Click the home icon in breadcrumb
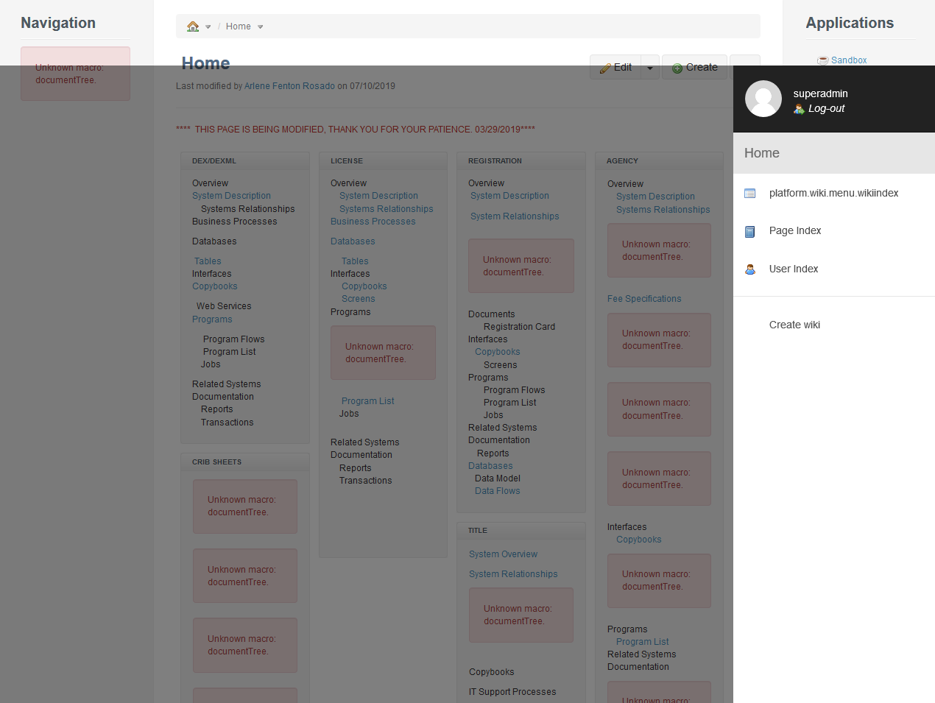 (193, 27)
